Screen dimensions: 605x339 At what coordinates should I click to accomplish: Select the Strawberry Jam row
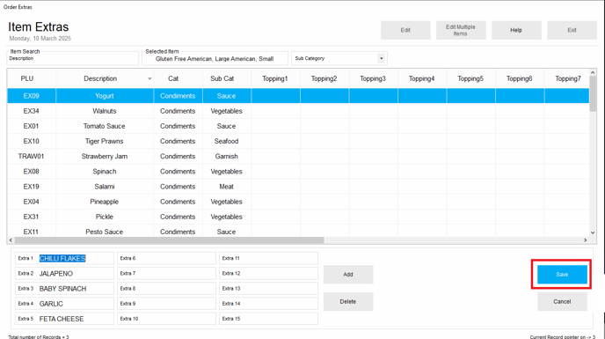[x=298, y=156]
